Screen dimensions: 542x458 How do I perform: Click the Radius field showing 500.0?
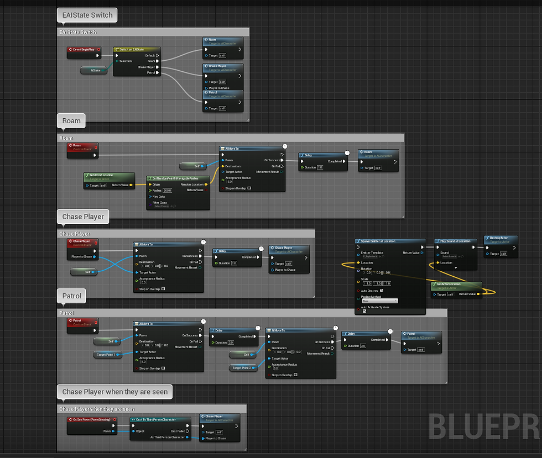pyautogui.click(x=167, y=190)
